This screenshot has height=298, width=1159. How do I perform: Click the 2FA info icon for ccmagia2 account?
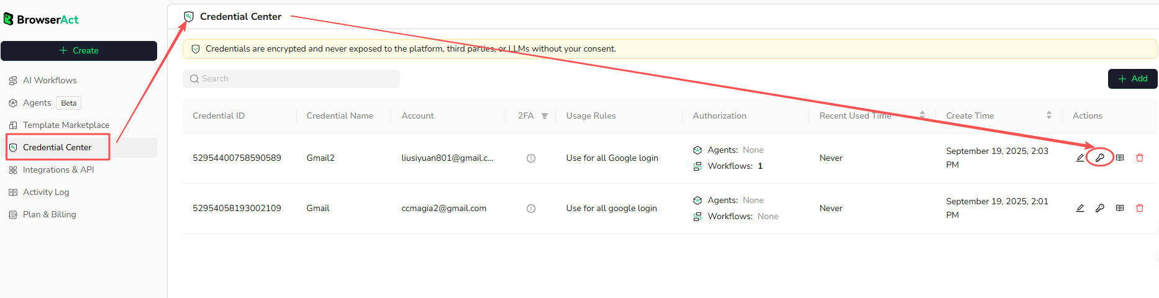click(531, 209)
